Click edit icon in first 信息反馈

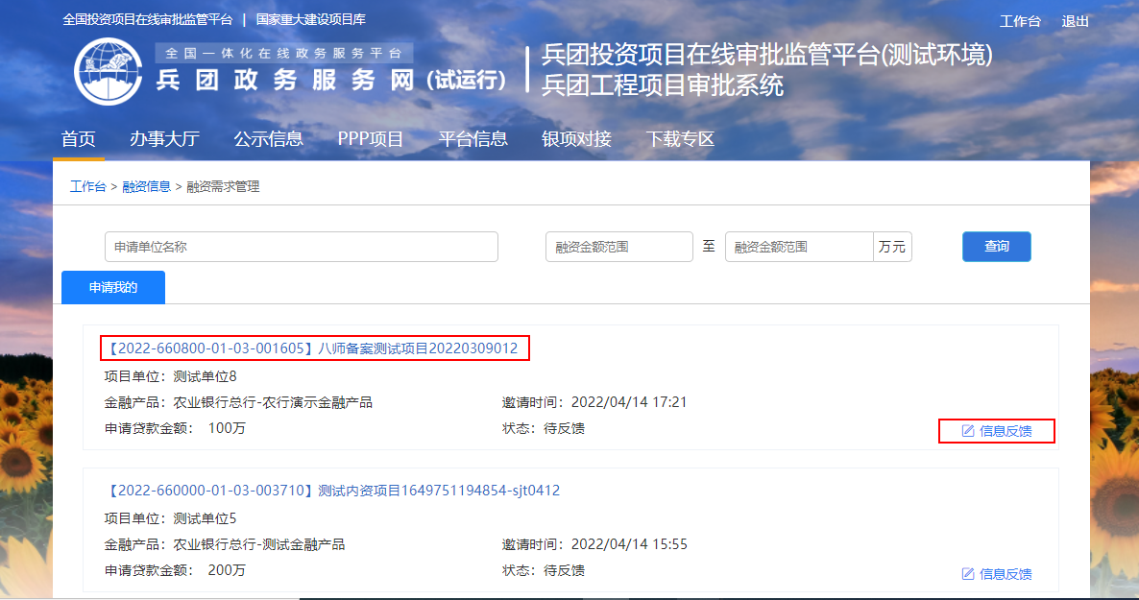(x=968, y=431)
